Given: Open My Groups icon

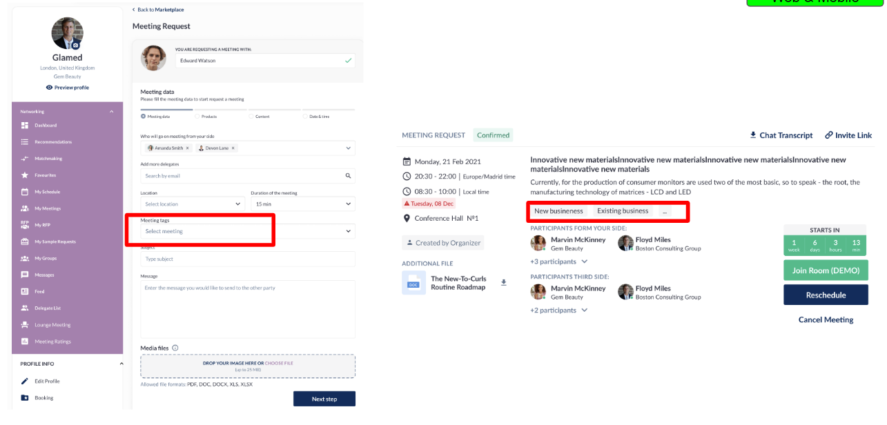Looking at the screenshot, I should click(x=25, y=259).
